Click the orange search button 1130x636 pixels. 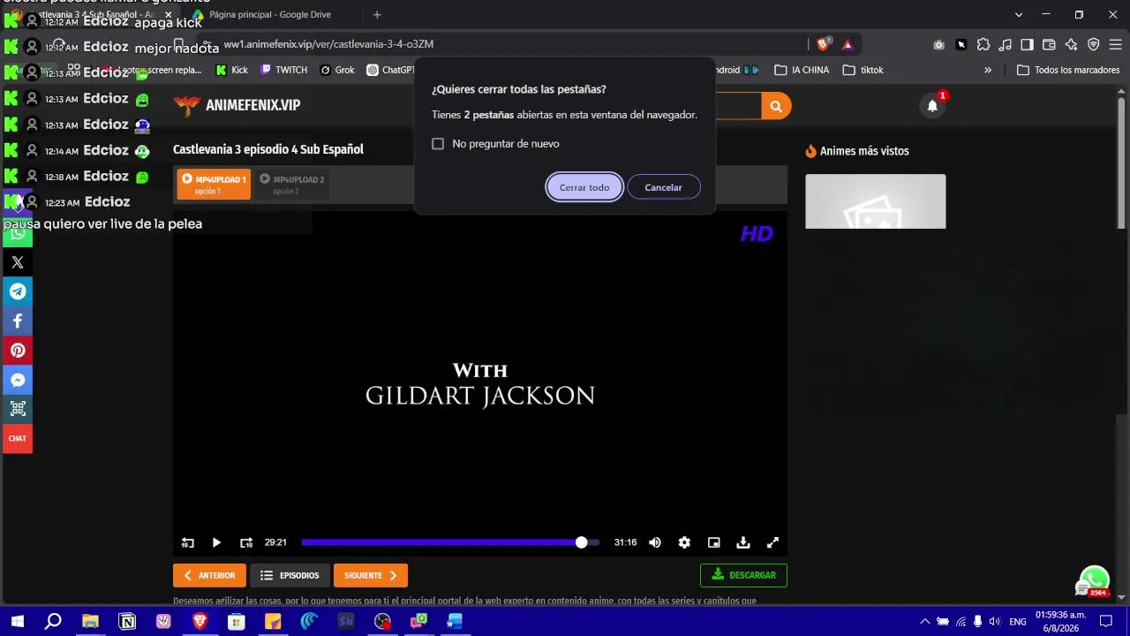click(776, 106)
